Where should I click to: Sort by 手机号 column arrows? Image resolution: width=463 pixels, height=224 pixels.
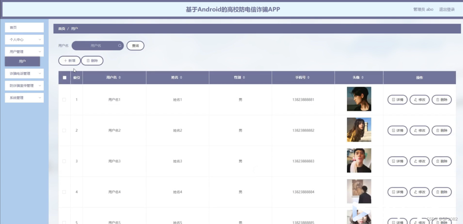click(308, 77)
